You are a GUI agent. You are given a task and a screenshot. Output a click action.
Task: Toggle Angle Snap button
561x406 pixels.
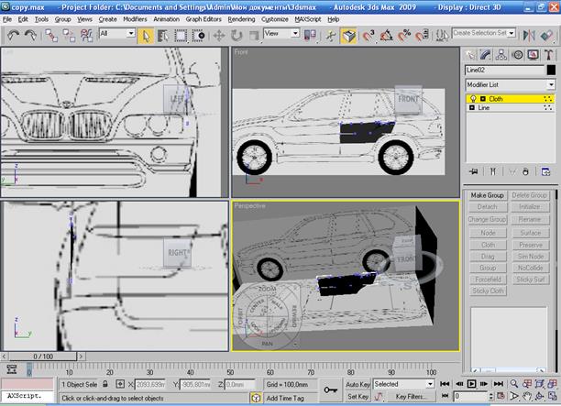pos(386,36)
